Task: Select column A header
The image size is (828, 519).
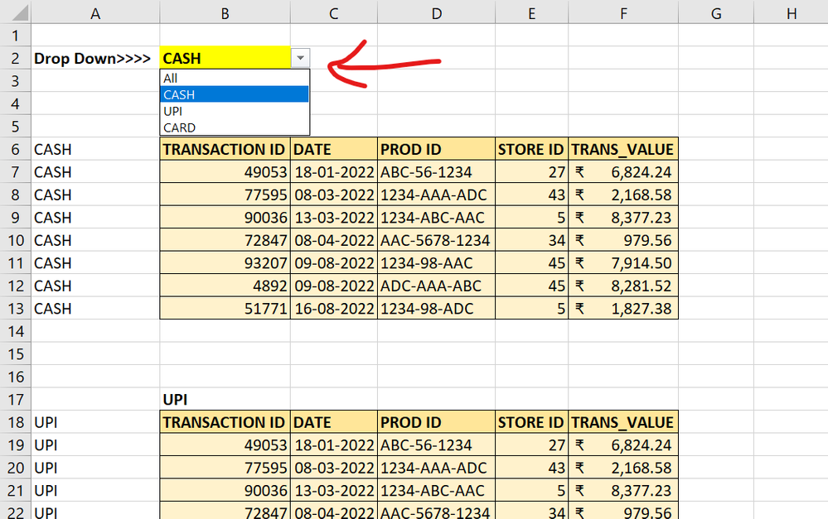Action: [95, 12]
